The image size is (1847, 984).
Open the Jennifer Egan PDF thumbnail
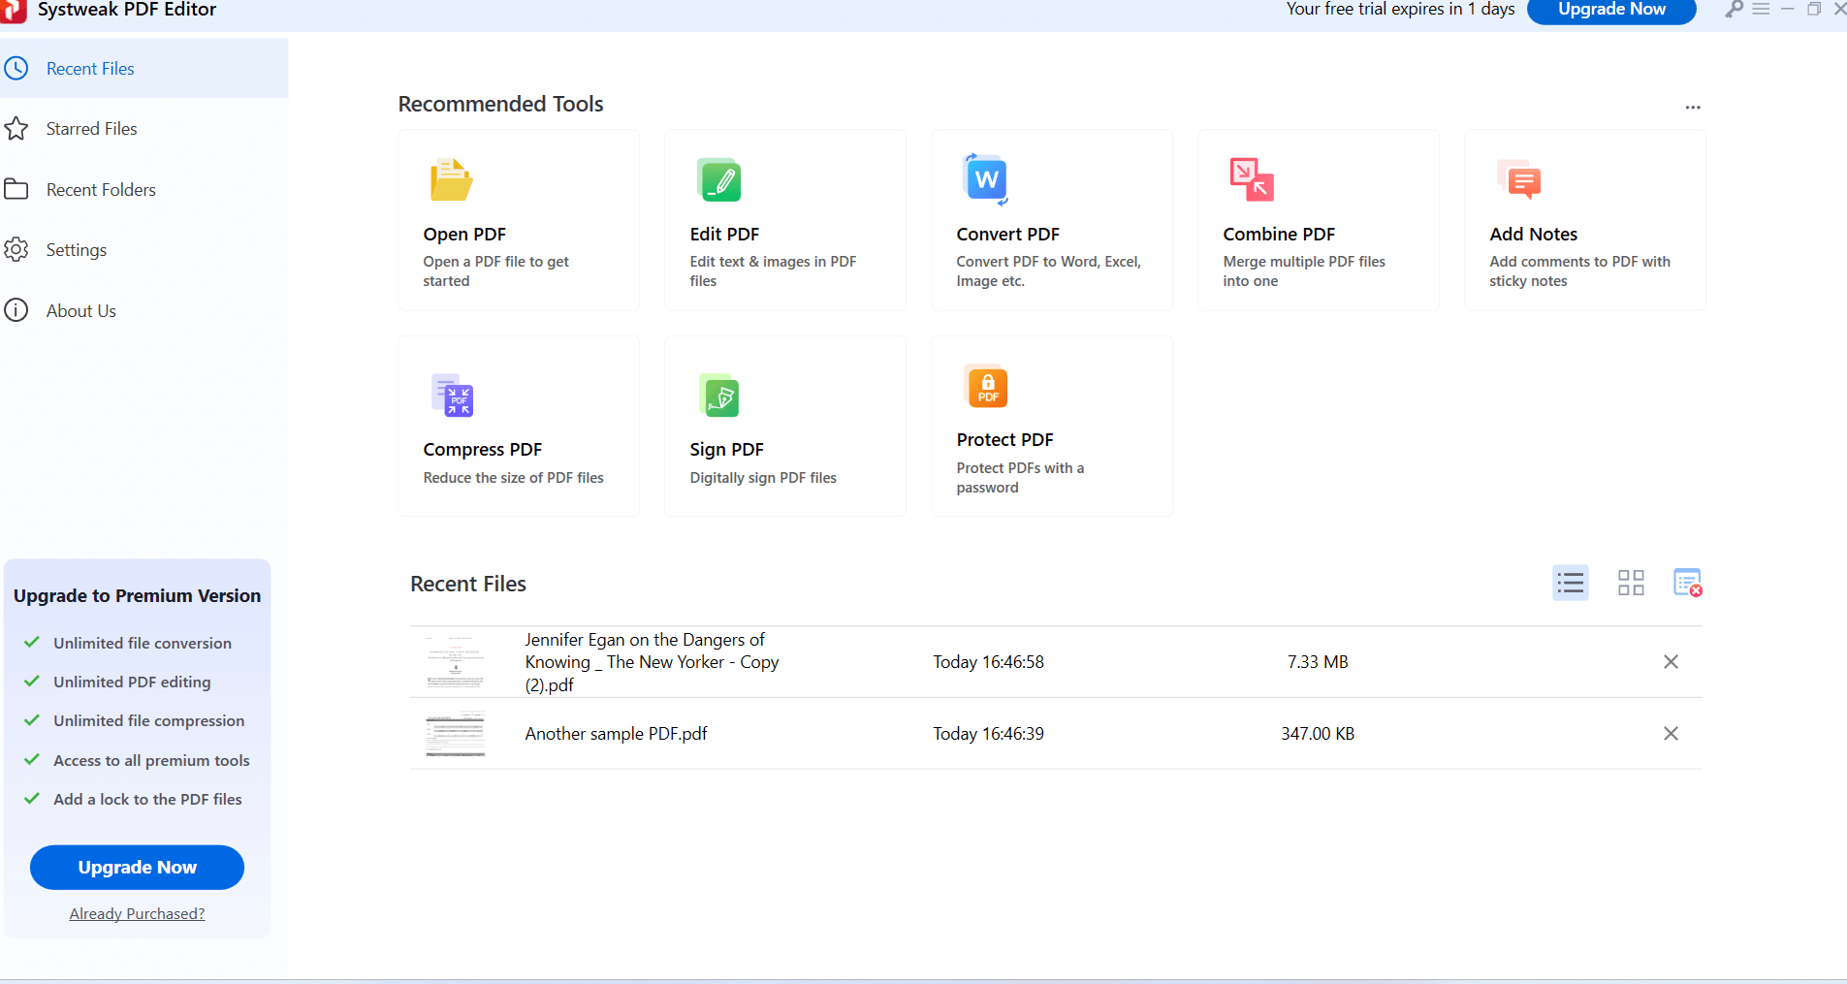pyautogui.click(x=456, y=662)
